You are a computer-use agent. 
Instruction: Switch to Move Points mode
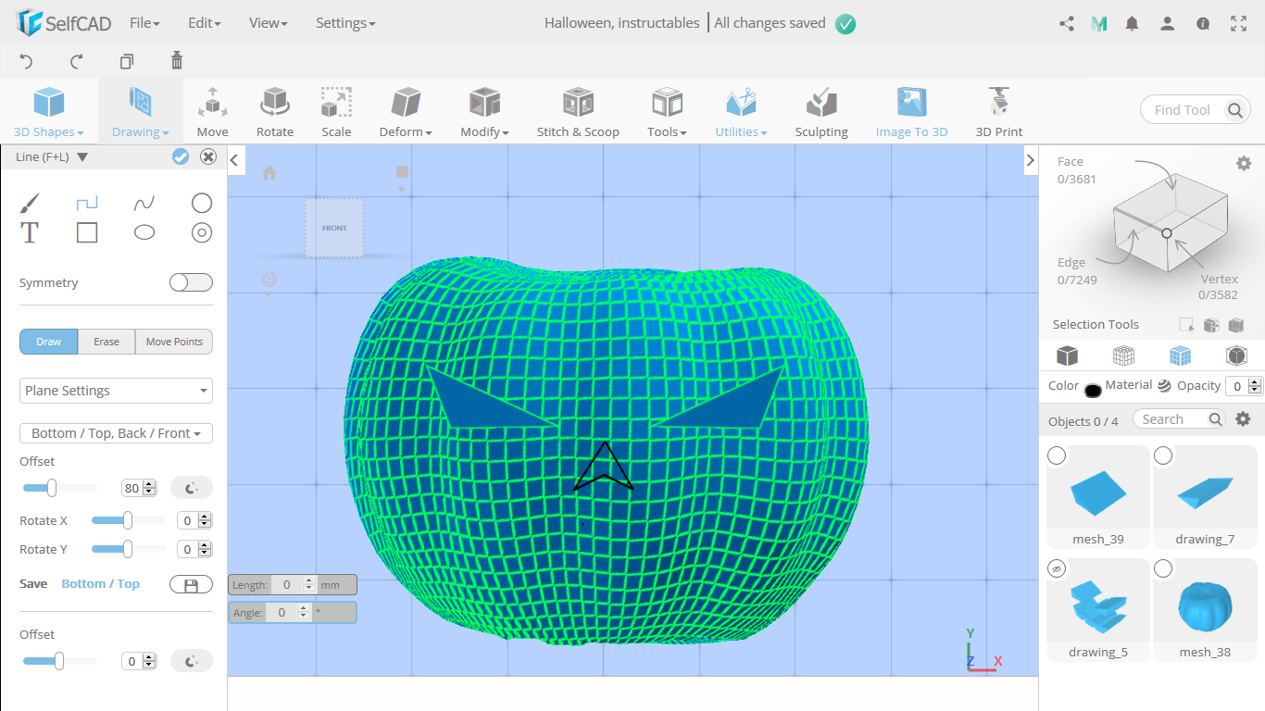tap(174, 342)
